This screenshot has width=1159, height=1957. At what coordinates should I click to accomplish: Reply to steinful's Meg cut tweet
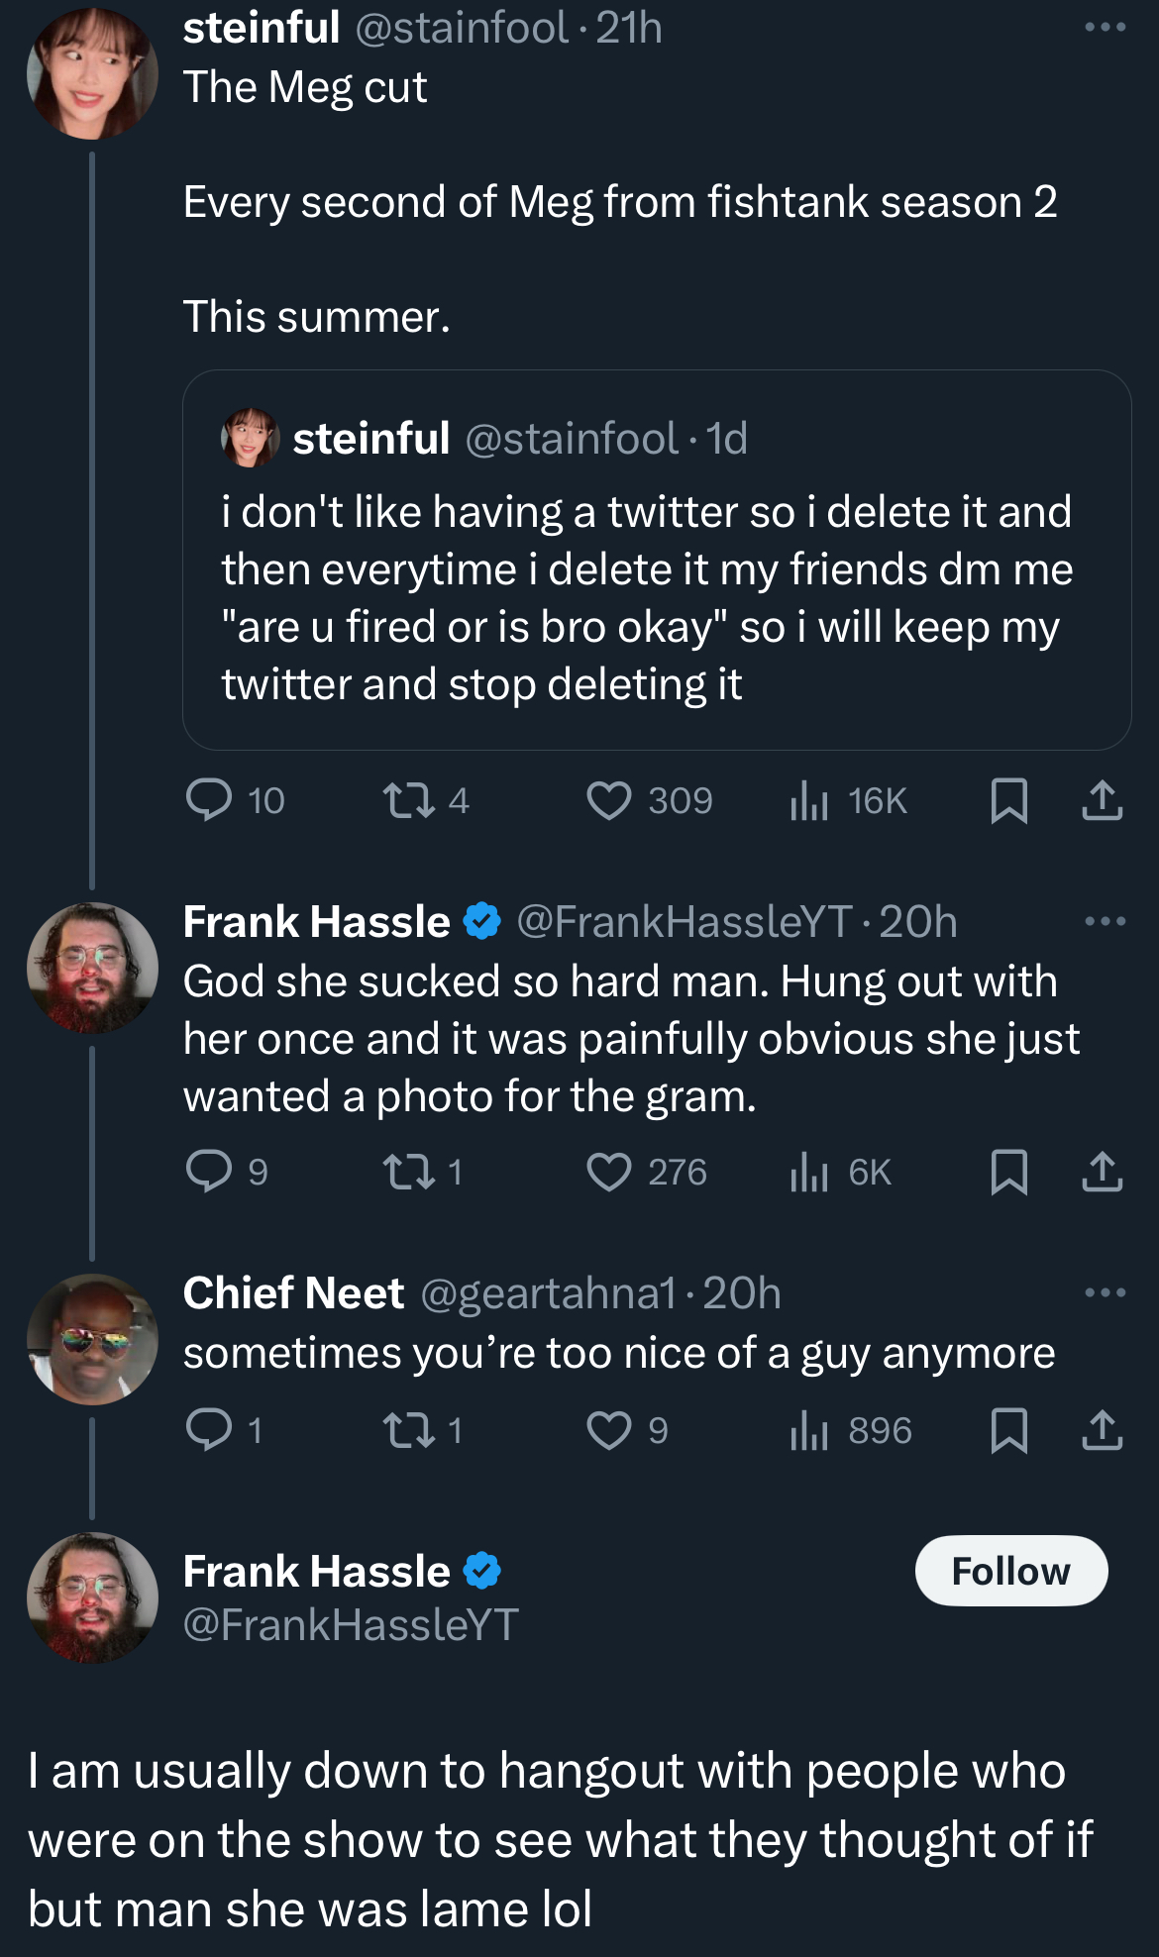[x=209, y=800]
